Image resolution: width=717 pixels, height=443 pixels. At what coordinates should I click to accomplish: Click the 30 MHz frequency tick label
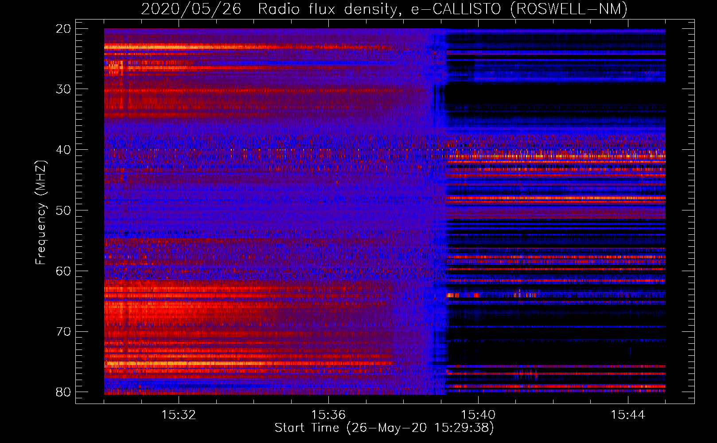[63, 89]
